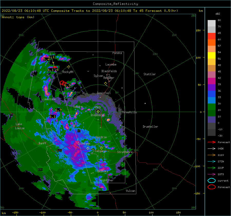Click the Stettler city label
Image resolution: width=231 pixels, height=216 pixels.
[150, 74]
